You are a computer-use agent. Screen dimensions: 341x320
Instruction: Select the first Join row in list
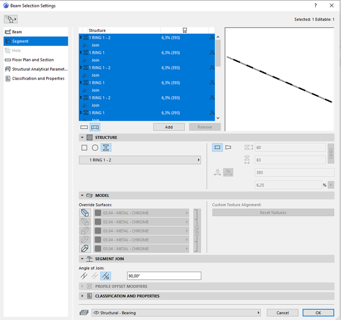click(146, 45)
